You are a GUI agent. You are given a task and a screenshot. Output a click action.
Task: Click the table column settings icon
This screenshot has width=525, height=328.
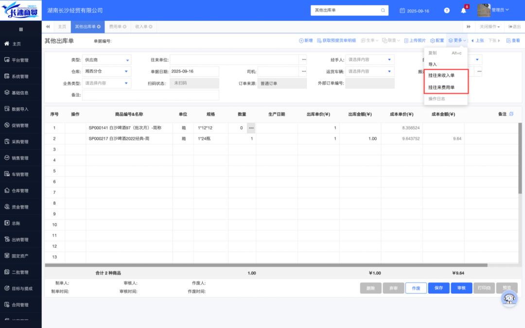click(x=511, y=114)
